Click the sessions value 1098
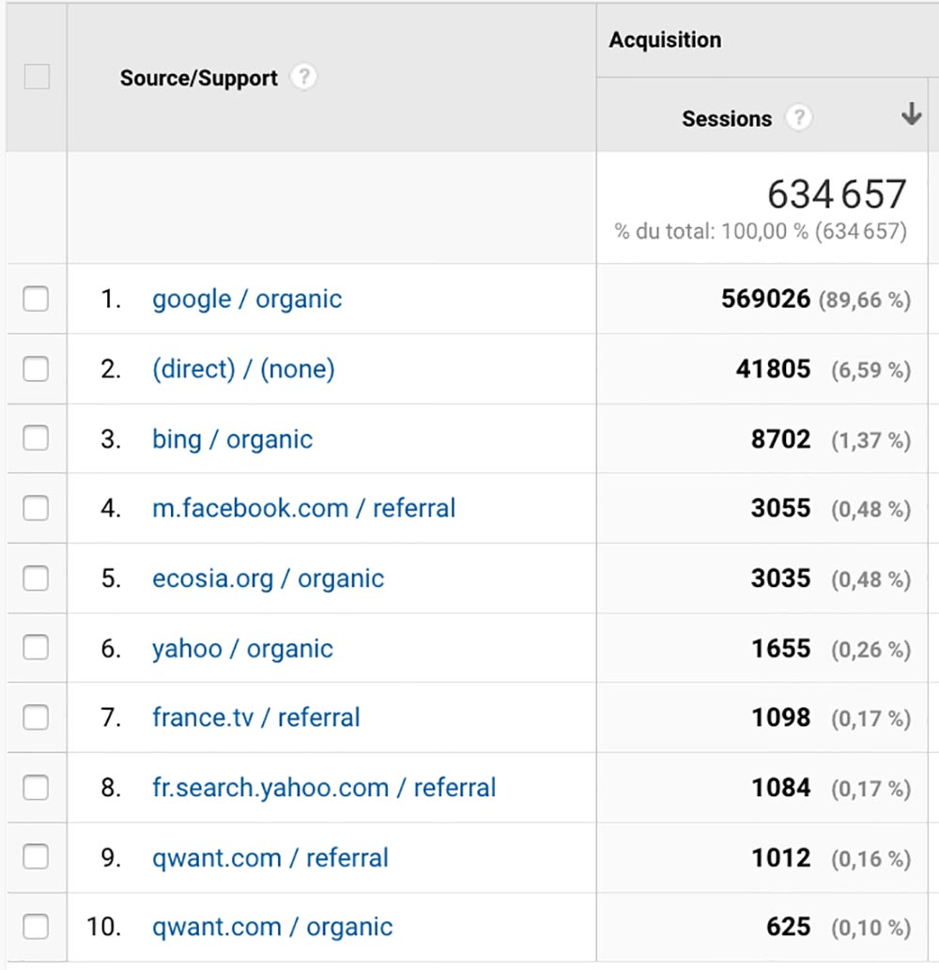 [x=780, y=717]
